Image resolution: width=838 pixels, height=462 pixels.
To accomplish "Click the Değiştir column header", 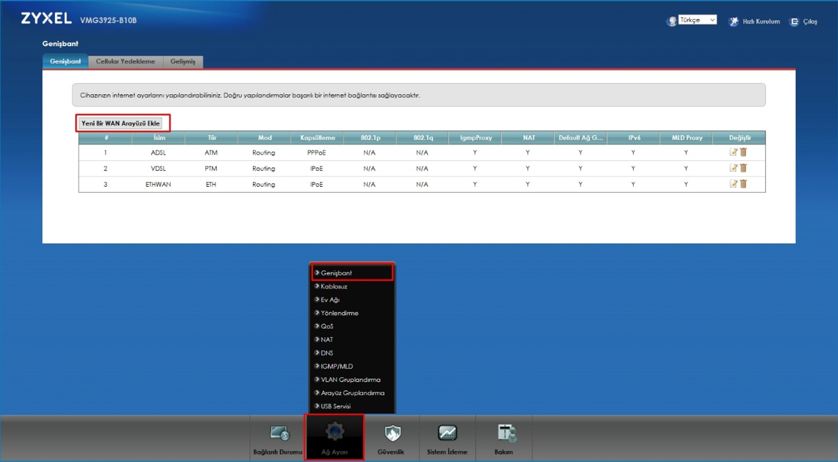I will (x=739, y=138).
